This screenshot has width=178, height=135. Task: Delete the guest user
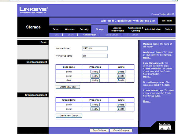[121, 76]
